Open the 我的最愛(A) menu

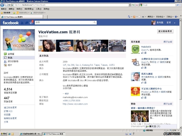point(29,9)
